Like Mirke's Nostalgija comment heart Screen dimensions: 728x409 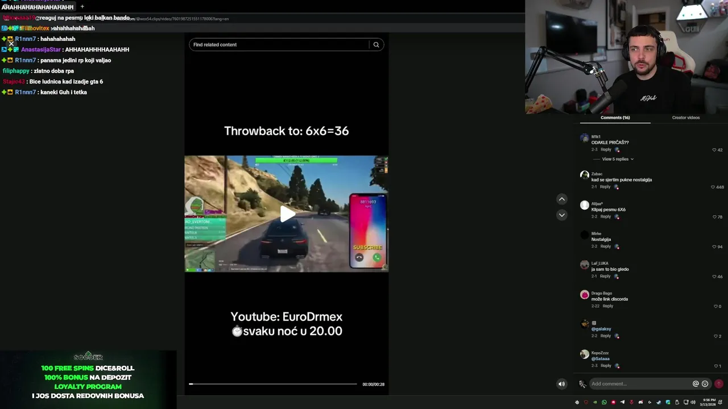pos(714,247)
